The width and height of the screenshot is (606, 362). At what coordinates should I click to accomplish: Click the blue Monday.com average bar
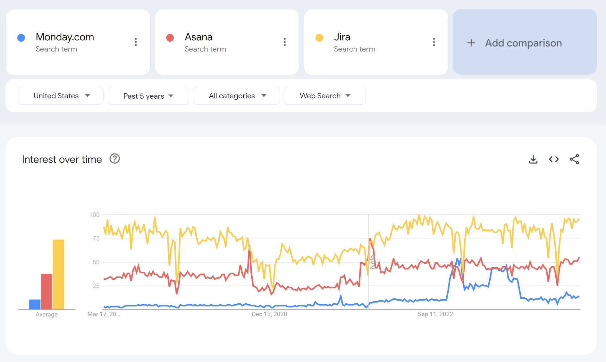[x=35, y=304]
